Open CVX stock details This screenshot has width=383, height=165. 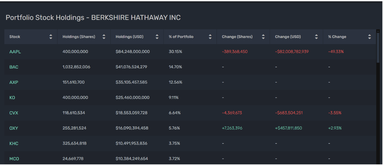coord(14,113)
